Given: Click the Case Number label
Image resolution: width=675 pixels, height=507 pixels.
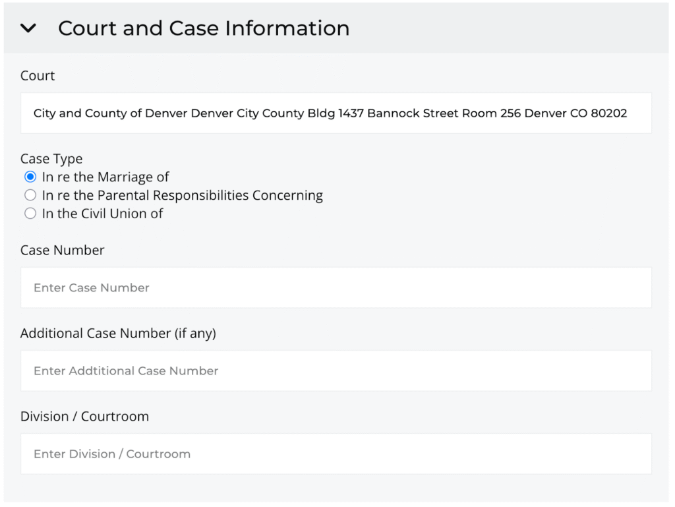Looking at the screenshot, I should pos(63,251).
